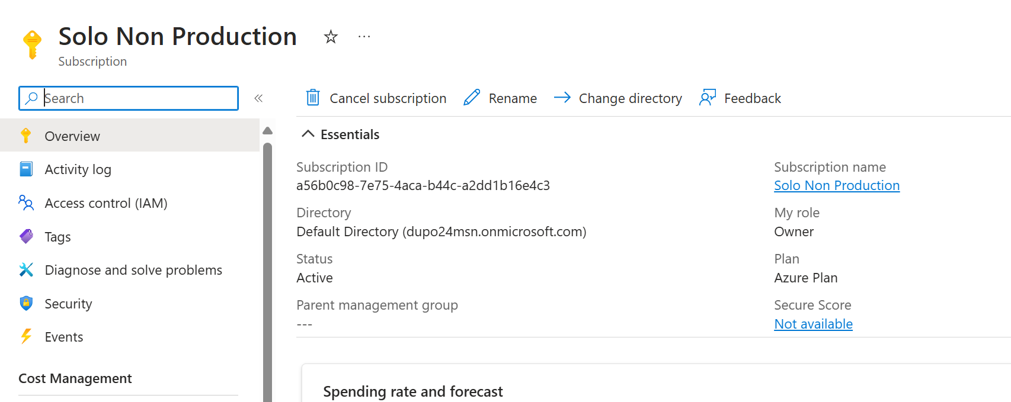The height and width of the screenshot is (402, 1011).
Task: Click the Access control people icon
Action: pos(26,203)
